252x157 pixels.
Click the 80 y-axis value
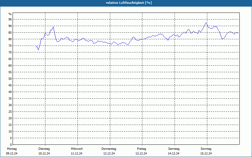(x=10, y=39)
